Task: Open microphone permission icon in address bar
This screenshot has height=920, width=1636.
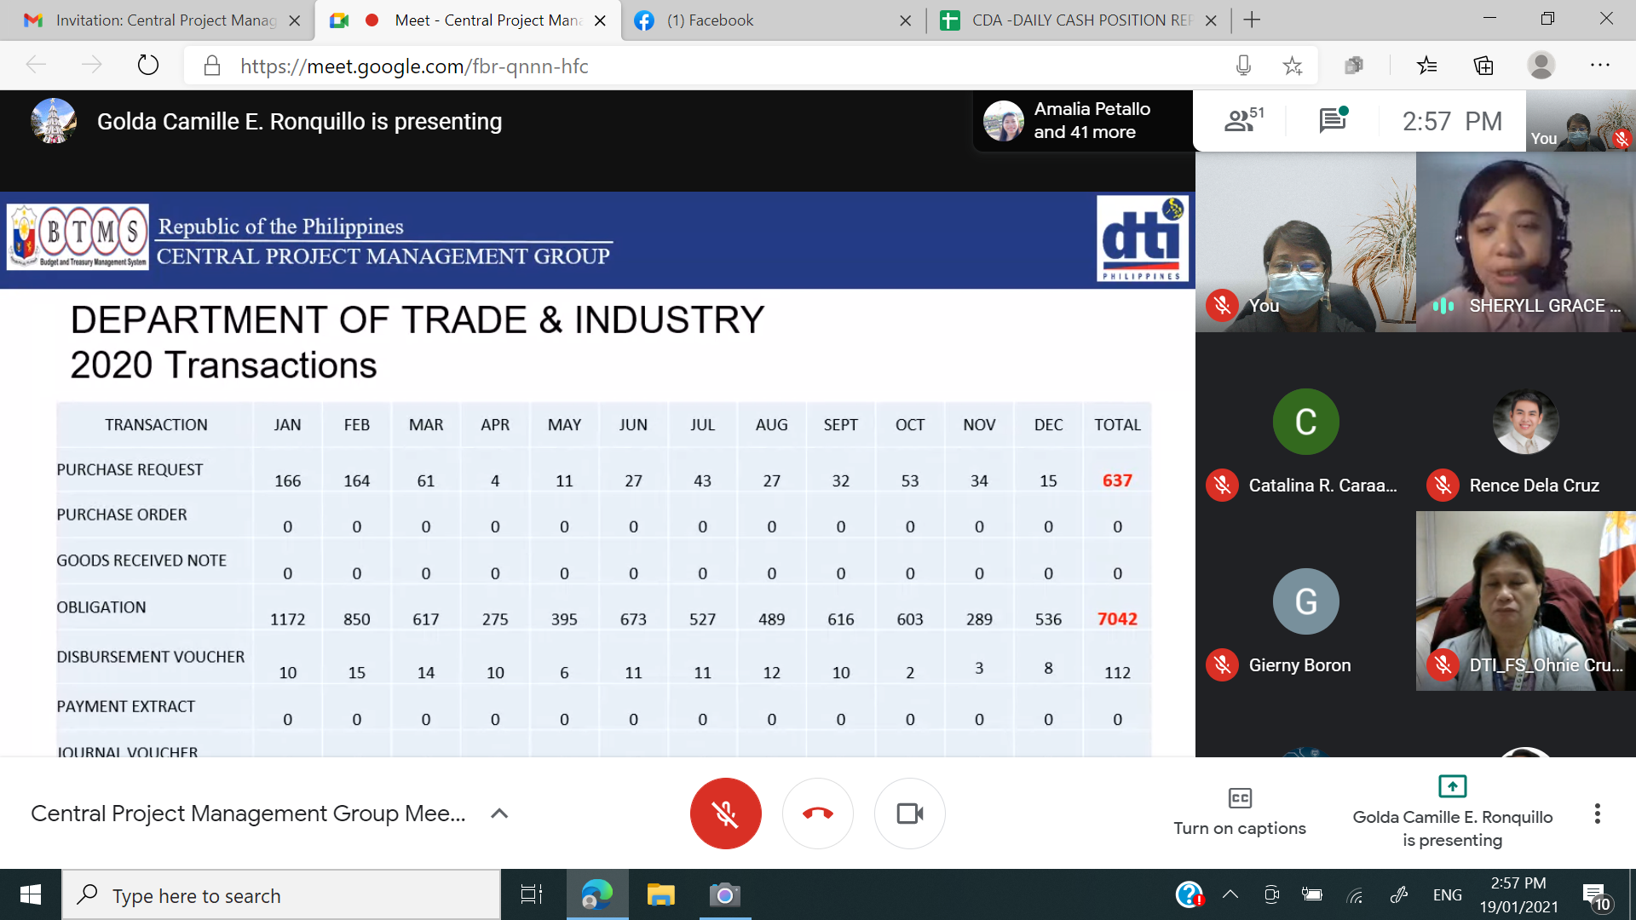Action: click(x=1244, y=66)
